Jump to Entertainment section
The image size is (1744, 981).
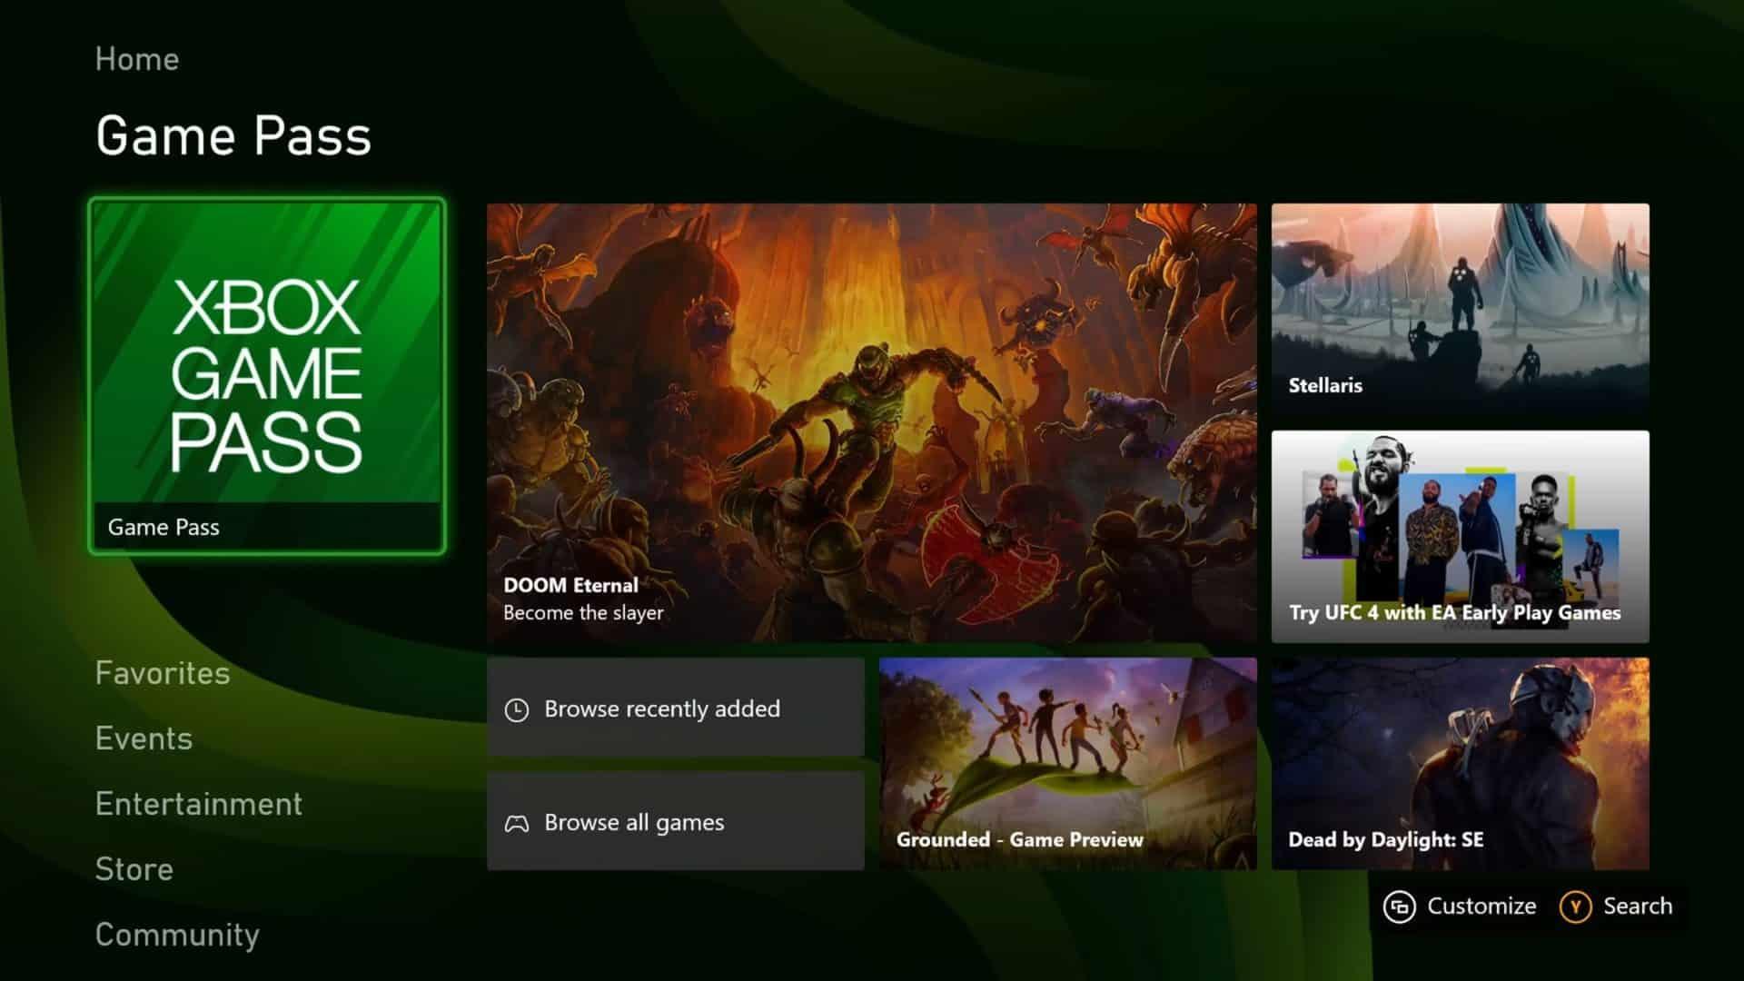pyautogui.click(x=199, y=804)
